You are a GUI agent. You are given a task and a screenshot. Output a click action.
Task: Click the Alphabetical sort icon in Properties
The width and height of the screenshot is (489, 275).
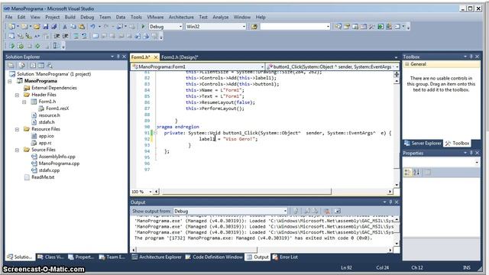coord(416,172)
